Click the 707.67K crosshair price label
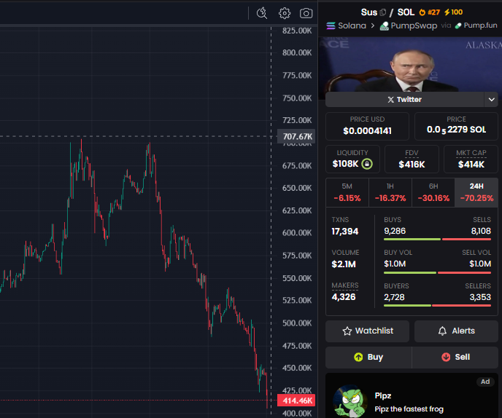This screenshot has height=418, width=502. (x=297, y=136)
